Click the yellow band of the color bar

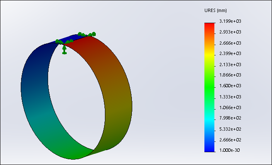pos(209,55)
